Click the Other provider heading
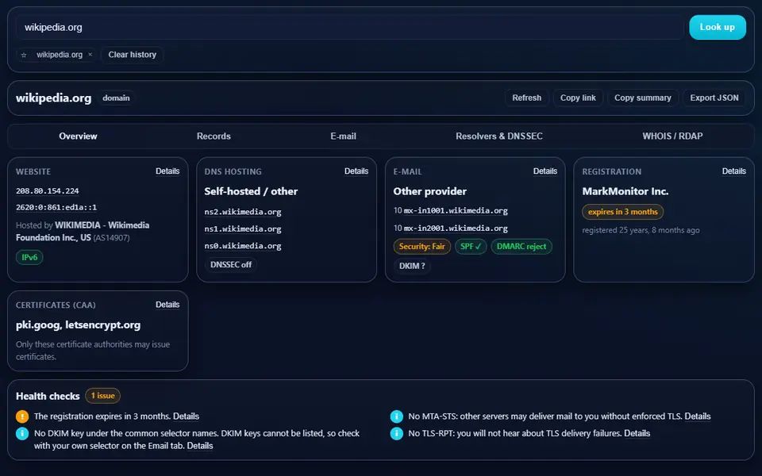762x476 pixels. tap(429, 191)
